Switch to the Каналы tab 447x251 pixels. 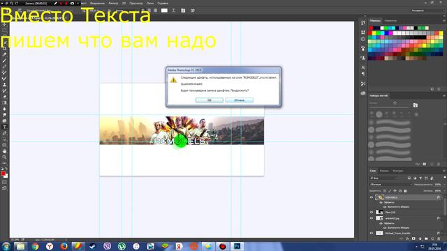pos(384,171)
